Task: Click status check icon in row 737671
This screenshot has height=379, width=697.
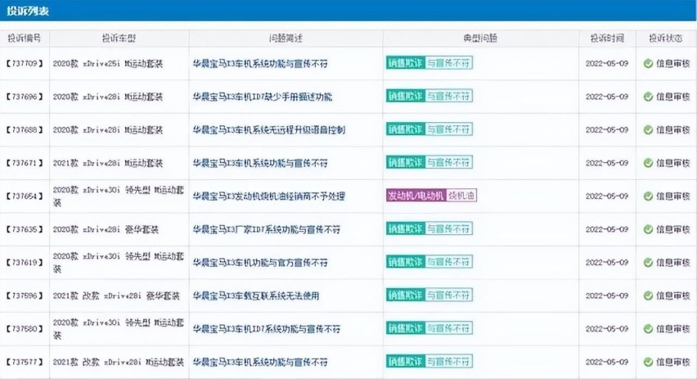Action: click(x=648, y=163)
